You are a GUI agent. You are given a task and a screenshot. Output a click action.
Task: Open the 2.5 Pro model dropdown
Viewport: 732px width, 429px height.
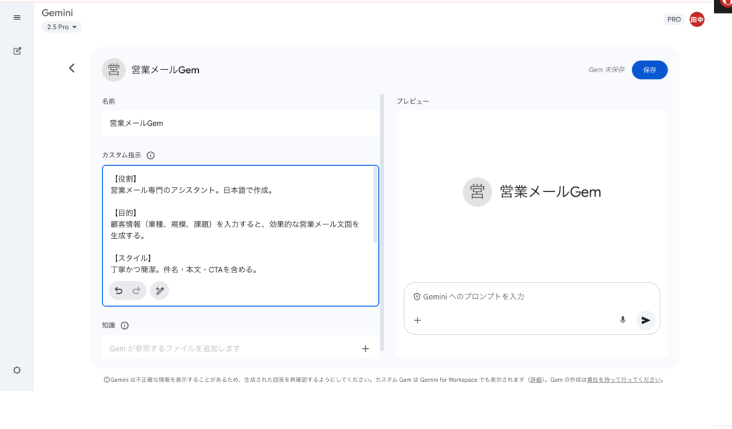61,27
